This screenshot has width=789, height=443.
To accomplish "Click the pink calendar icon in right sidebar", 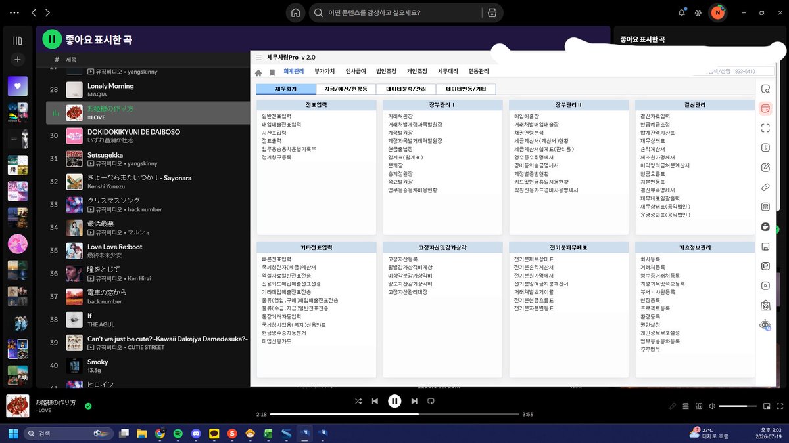I will pyautogui.click(x=765, y=108).
